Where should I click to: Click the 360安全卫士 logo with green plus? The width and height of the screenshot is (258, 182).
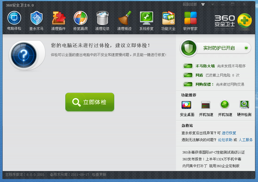[233, 21]
